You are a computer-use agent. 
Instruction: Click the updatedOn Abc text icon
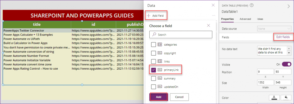pos(160,87)
